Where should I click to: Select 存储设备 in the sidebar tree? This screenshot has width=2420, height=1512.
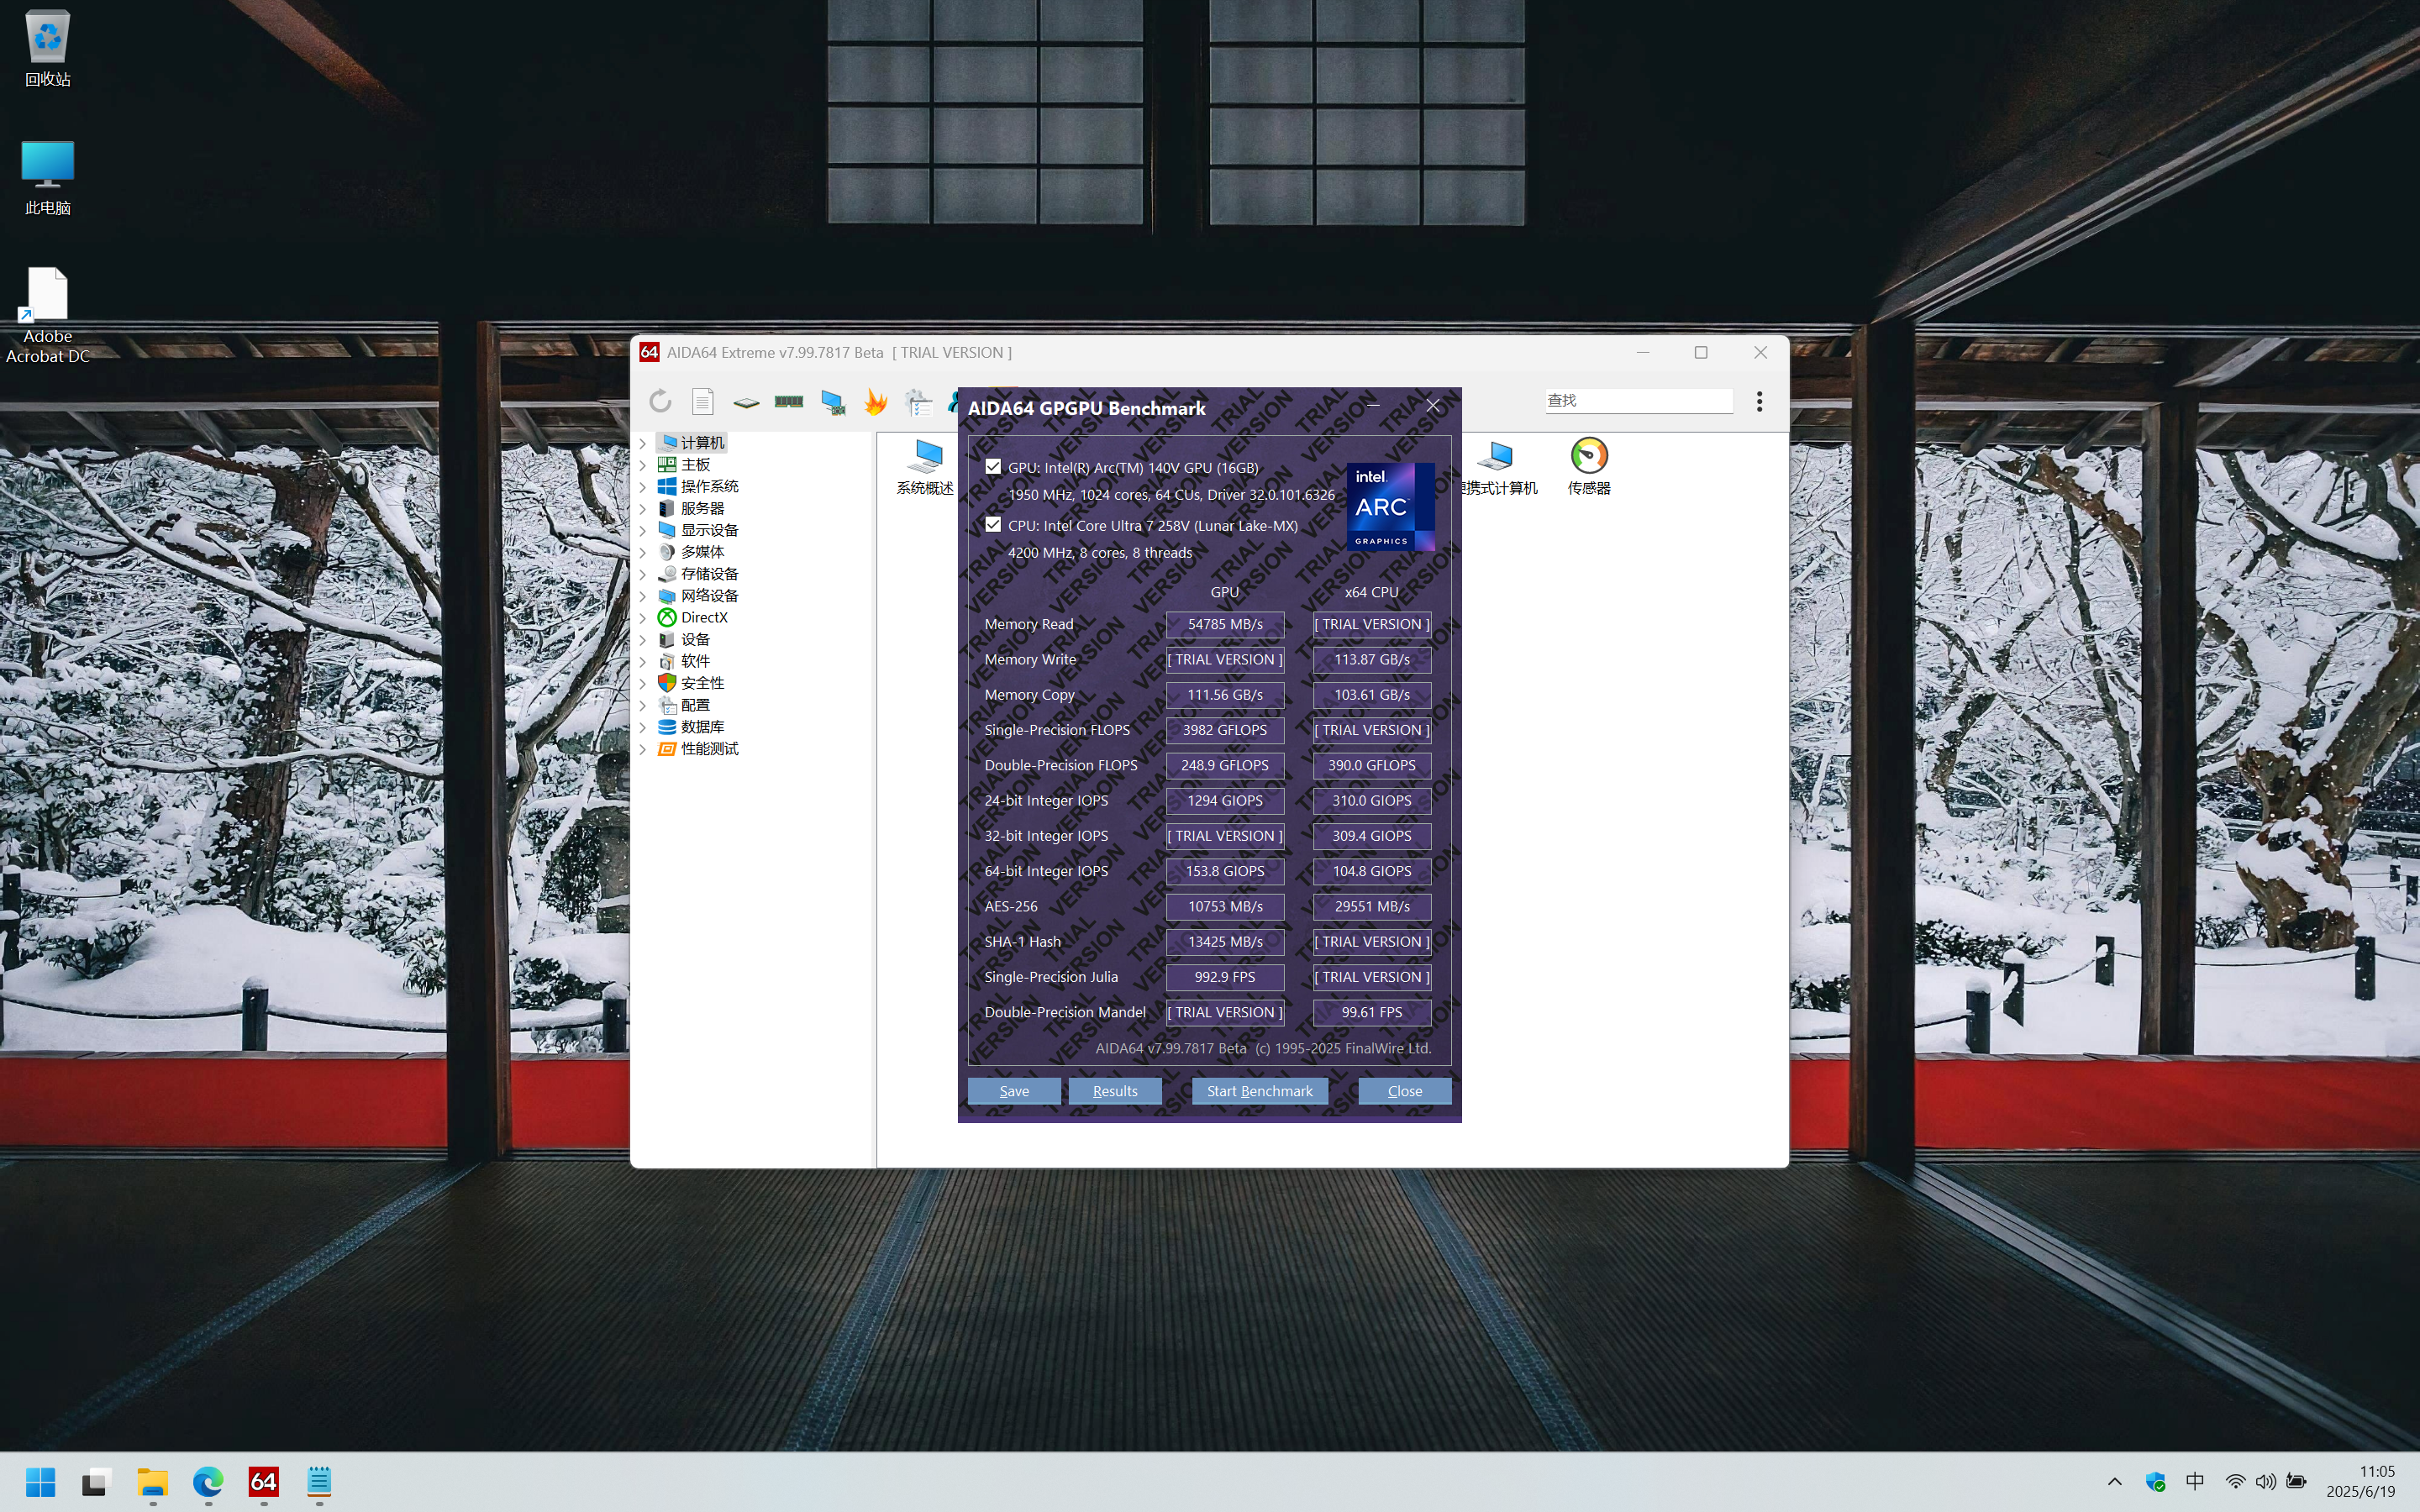[708, 574]
